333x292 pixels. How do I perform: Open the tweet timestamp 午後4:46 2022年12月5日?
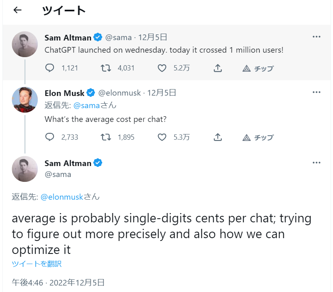(x=58, y=283)
